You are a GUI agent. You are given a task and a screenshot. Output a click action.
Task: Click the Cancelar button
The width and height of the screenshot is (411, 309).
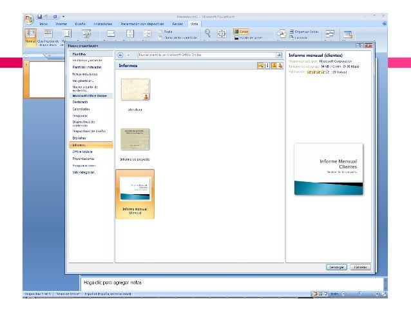[360, 267]
